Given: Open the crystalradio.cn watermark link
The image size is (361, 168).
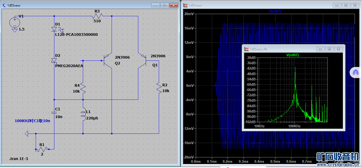Looking at the screenshot, I should 338,165.
